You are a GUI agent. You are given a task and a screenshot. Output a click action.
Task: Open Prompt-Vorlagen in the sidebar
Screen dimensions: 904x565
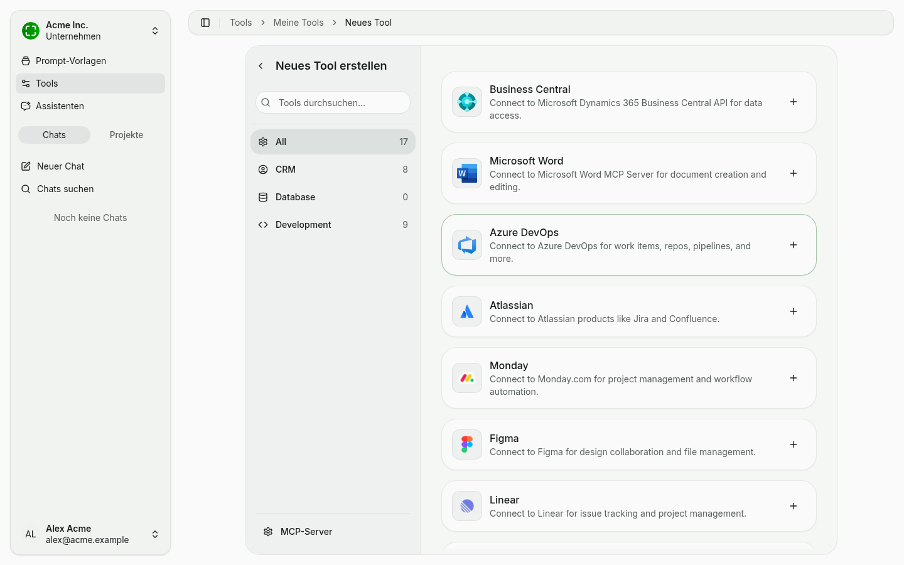[90, 61]
